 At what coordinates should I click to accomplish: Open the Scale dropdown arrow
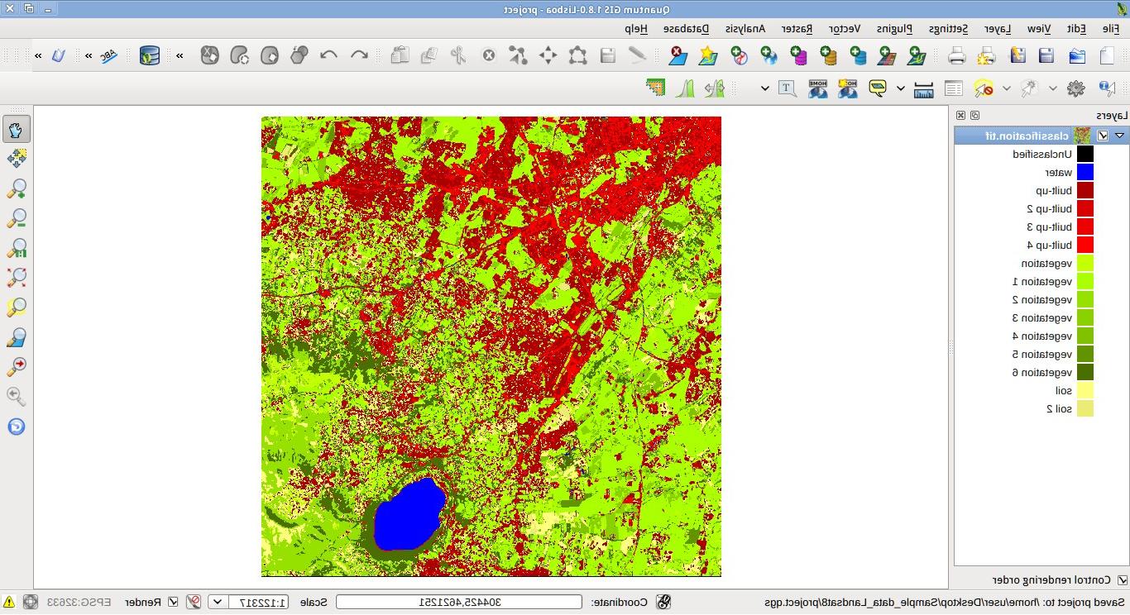218,603
